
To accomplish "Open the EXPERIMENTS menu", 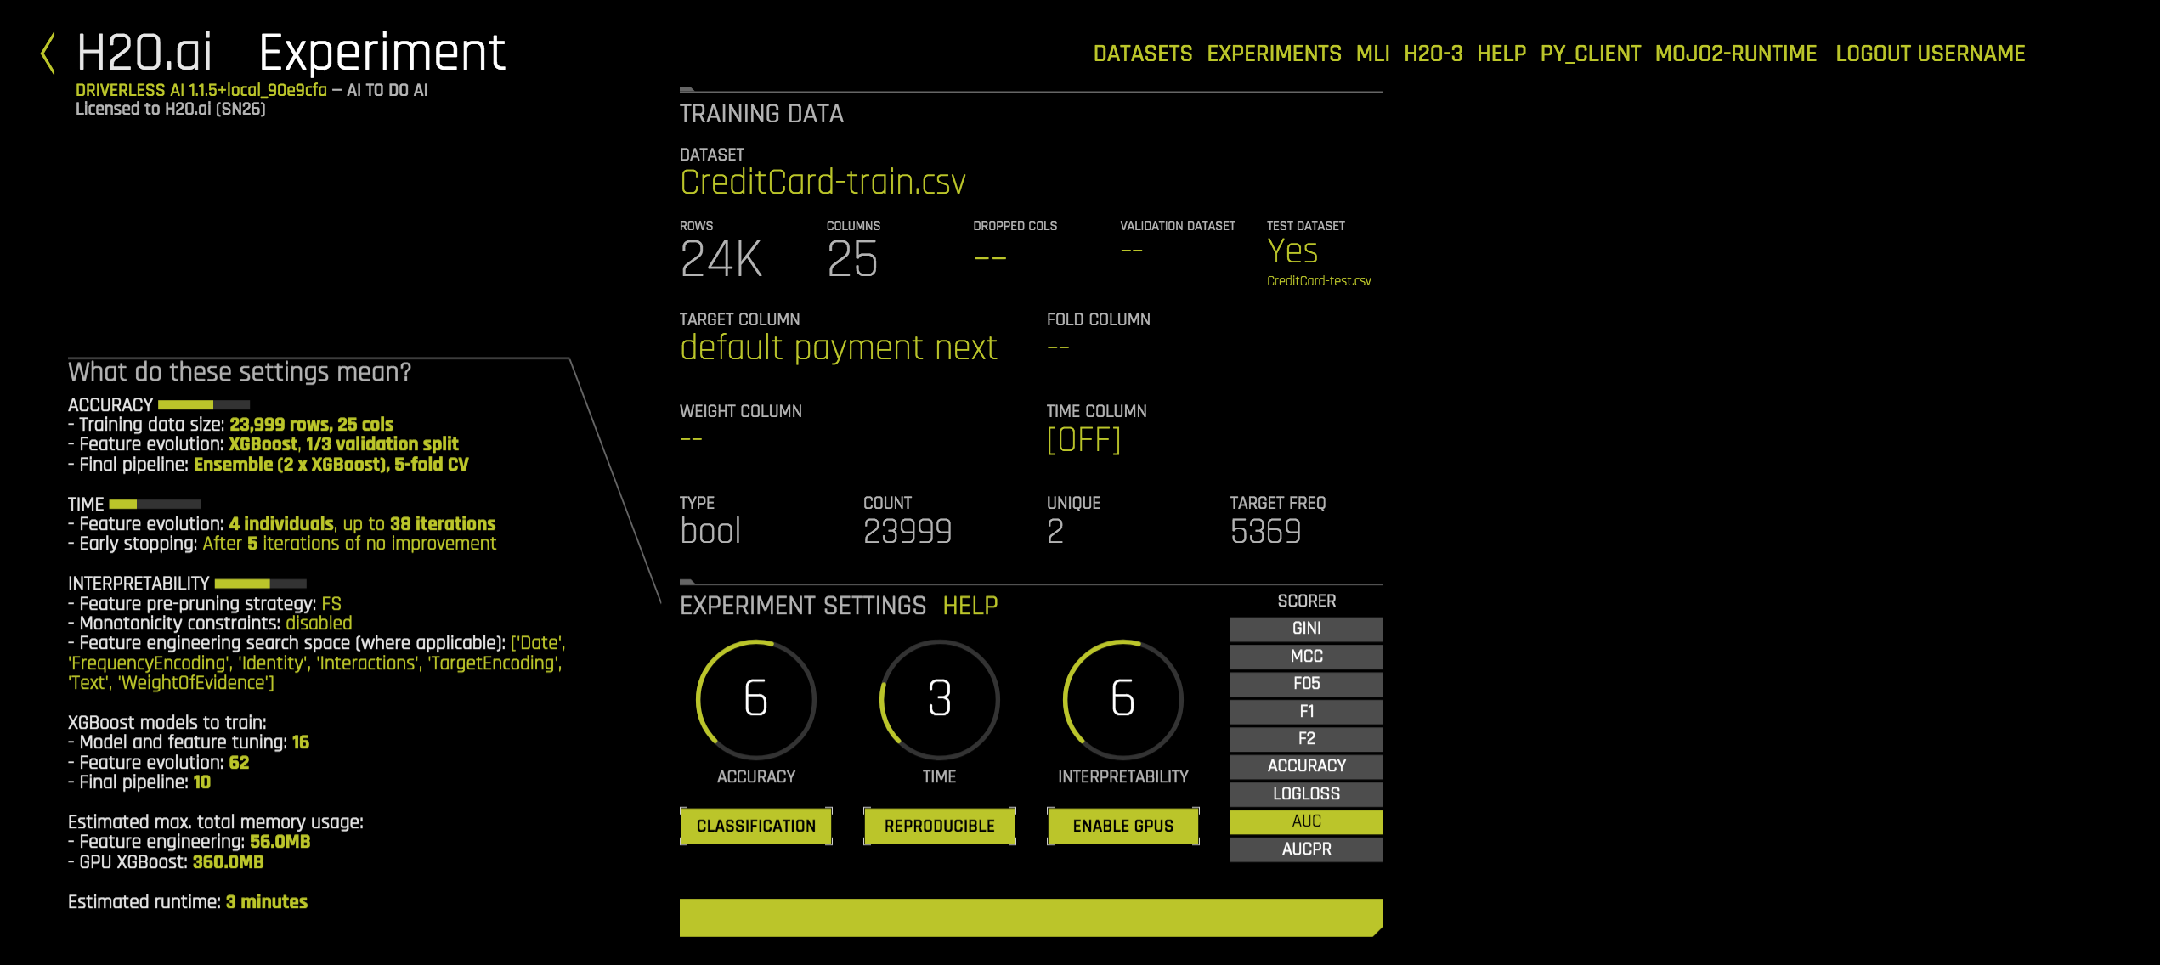I will (1274, 54).
